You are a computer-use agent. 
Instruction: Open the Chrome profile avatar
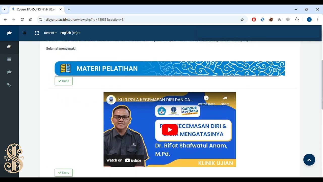point(309,19)
